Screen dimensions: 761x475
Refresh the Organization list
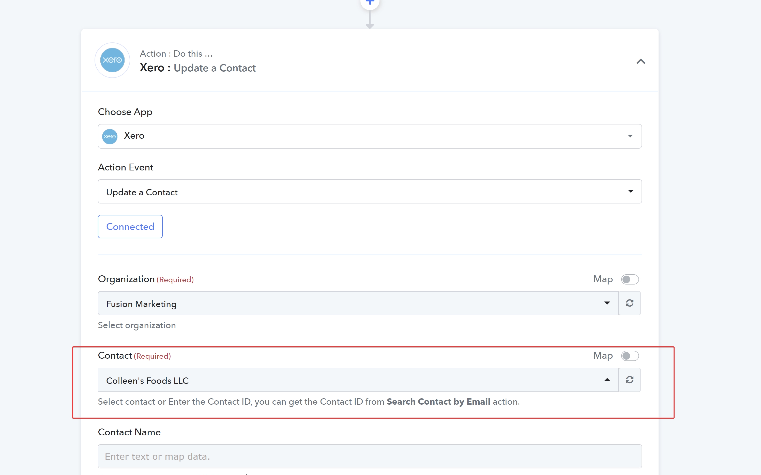tap(630, 303)
